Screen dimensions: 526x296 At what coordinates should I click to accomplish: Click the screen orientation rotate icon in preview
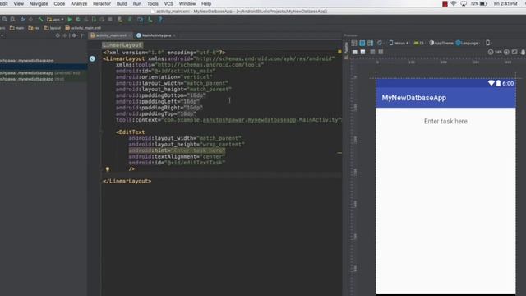tap(380, 43)
